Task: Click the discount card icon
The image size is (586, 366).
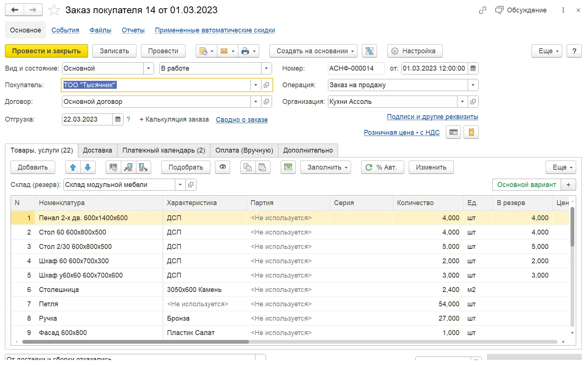Action: pyautogui.click(x=453, y=132)
